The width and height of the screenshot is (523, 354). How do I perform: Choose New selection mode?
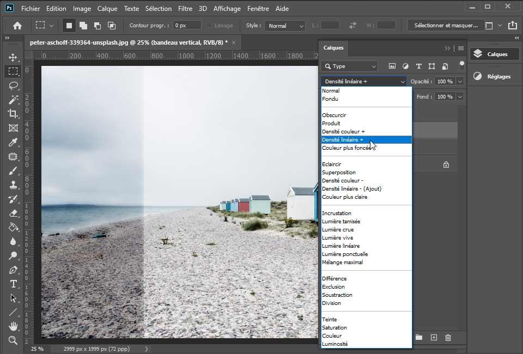[69, 26]
